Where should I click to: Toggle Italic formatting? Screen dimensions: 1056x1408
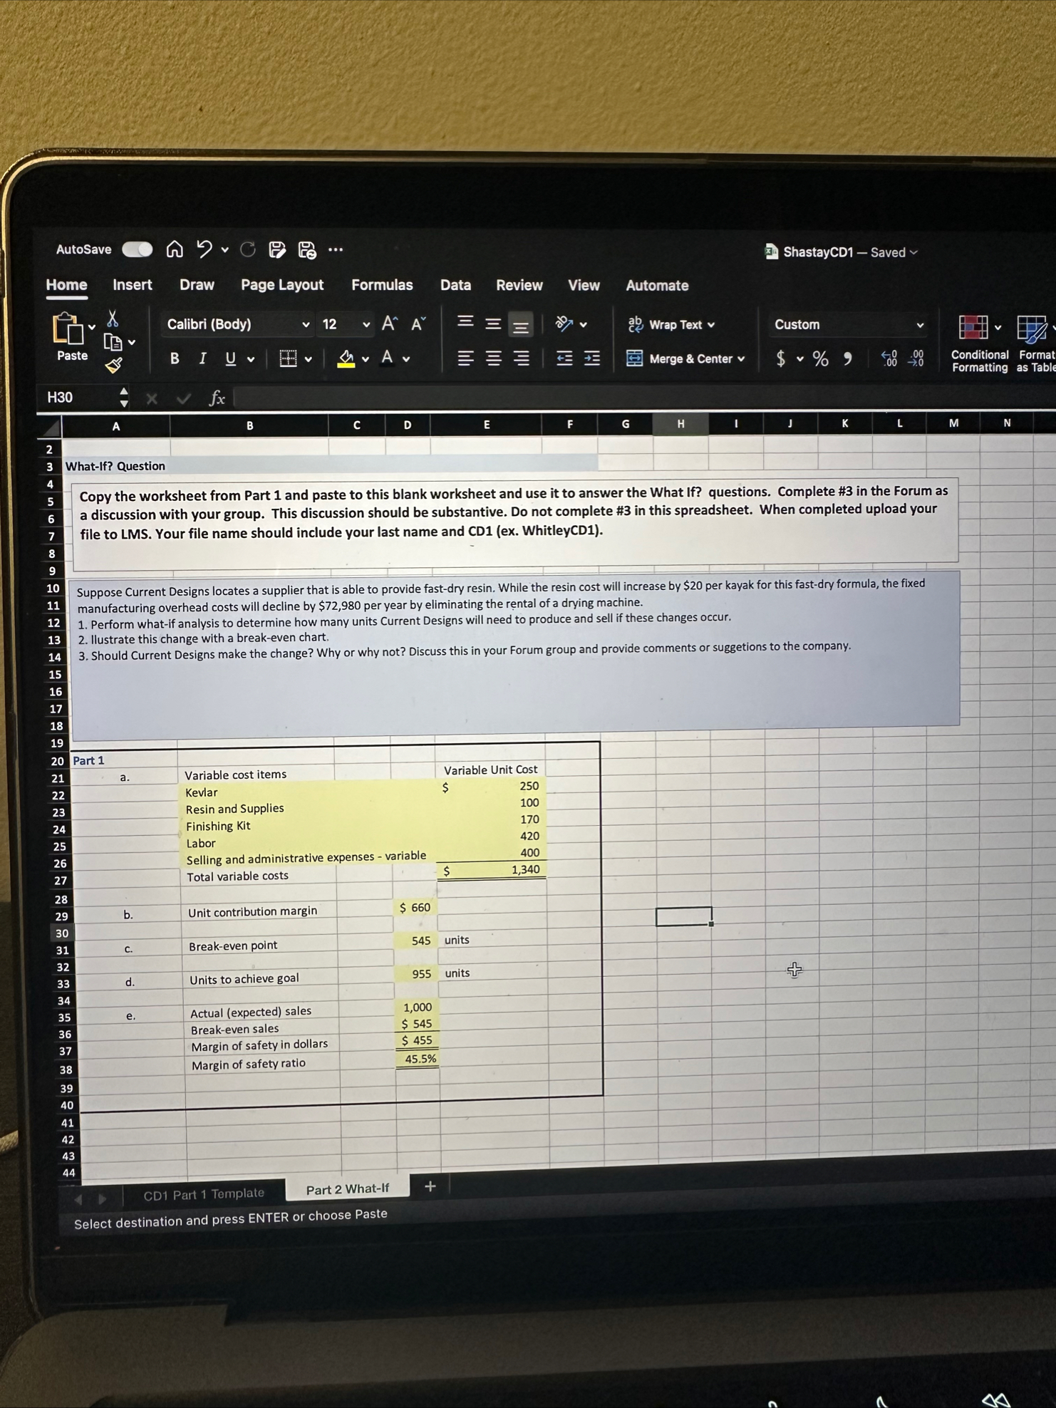[203, 358]
